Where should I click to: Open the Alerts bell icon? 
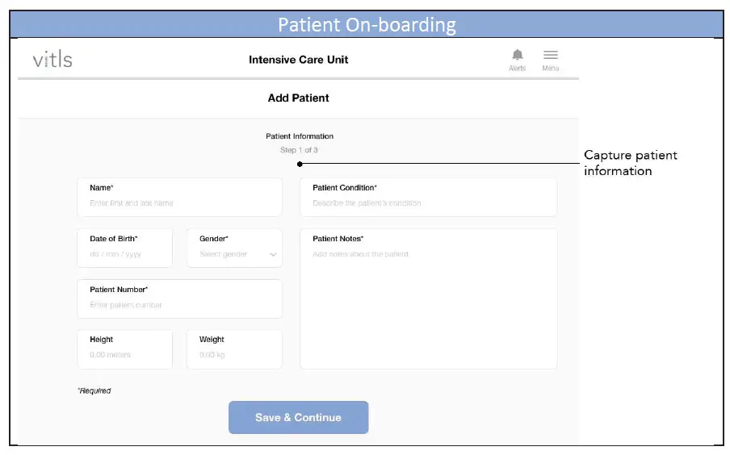tap(517, 56)
